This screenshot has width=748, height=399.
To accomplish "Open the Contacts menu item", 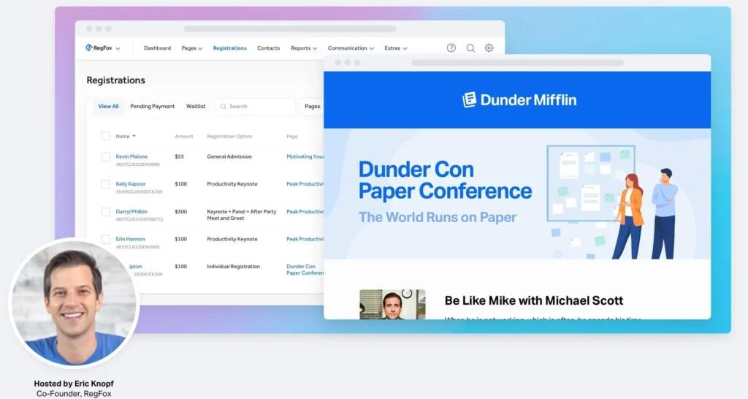I will [x=269, y=48].
